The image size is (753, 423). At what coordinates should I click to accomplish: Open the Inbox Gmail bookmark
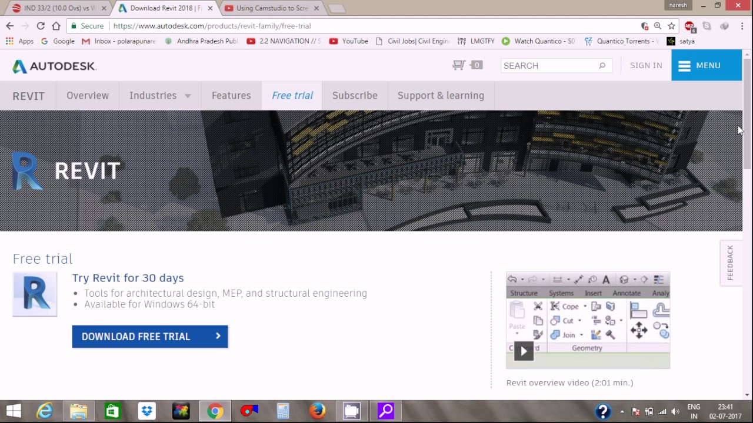click(119, 41)
